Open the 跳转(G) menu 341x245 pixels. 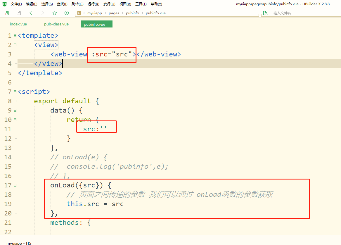pos(77,4)
